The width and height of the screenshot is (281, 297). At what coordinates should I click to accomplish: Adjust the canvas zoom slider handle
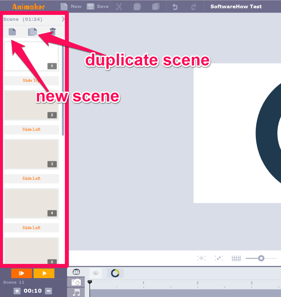click(x=261, y=258)
